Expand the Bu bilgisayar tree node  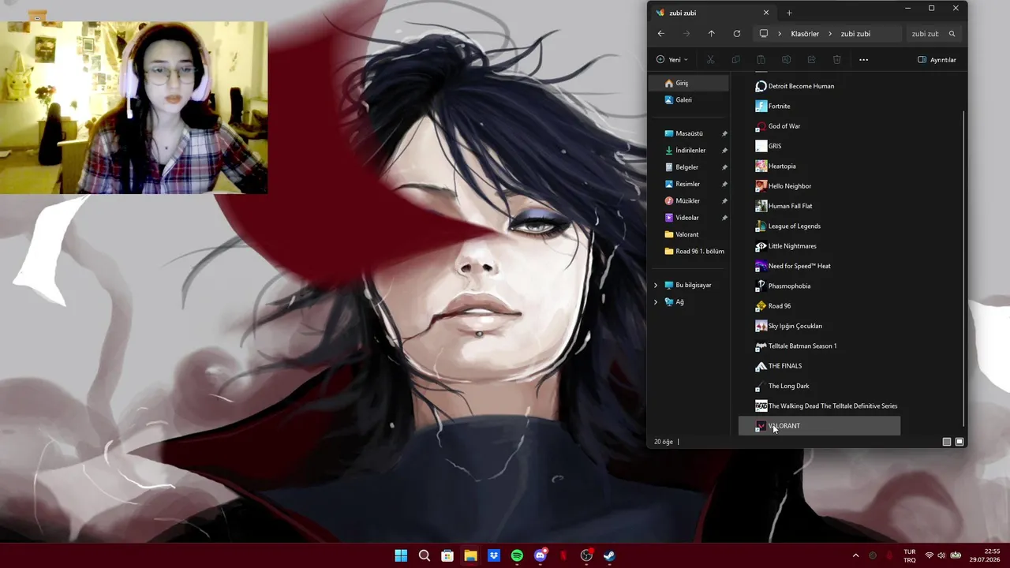pyautogui.click(x=656, y=285)
